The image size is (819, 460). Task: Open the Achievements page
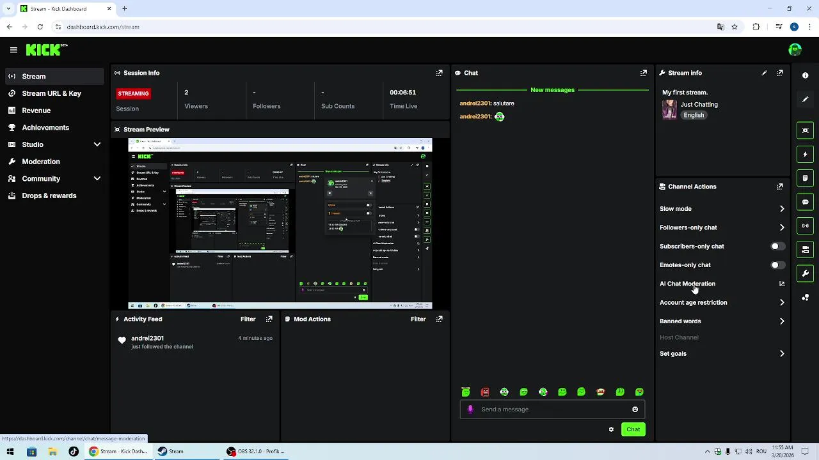[x=54, y=127]
